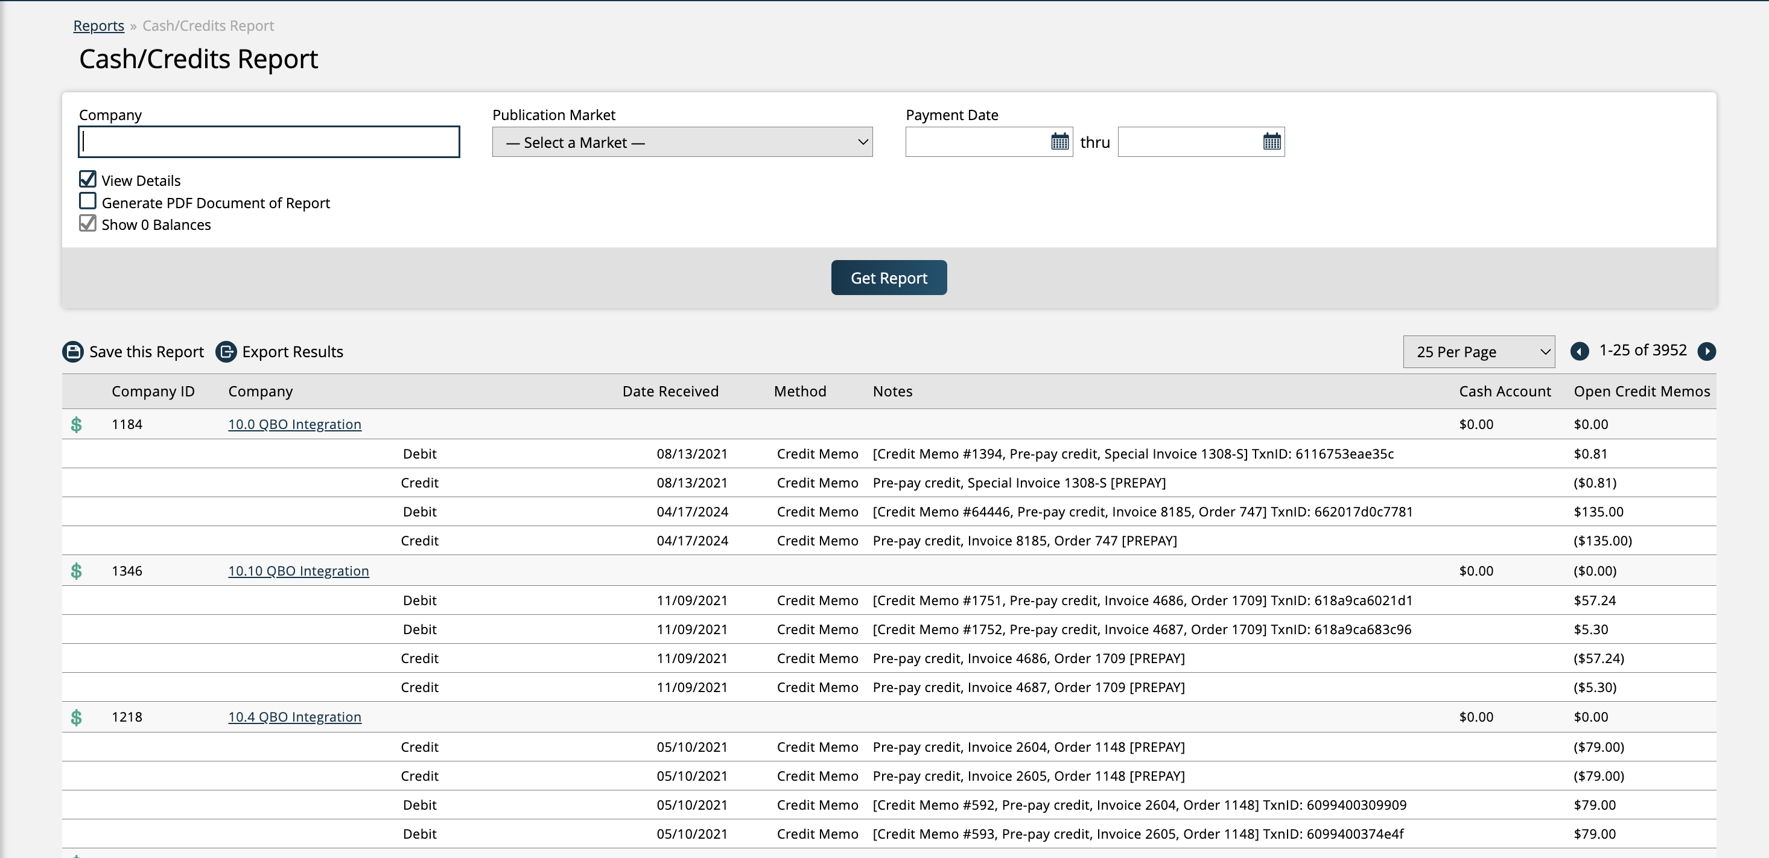1769x858 pixels.
Task: Enable Generate PDF Document of Report
Action: click(x=87, y=202)
